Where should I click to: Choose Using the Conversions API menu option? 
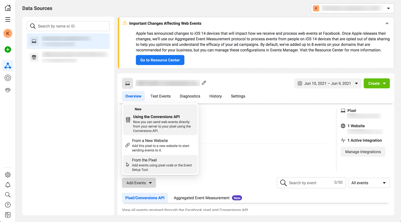click(160, 120)
